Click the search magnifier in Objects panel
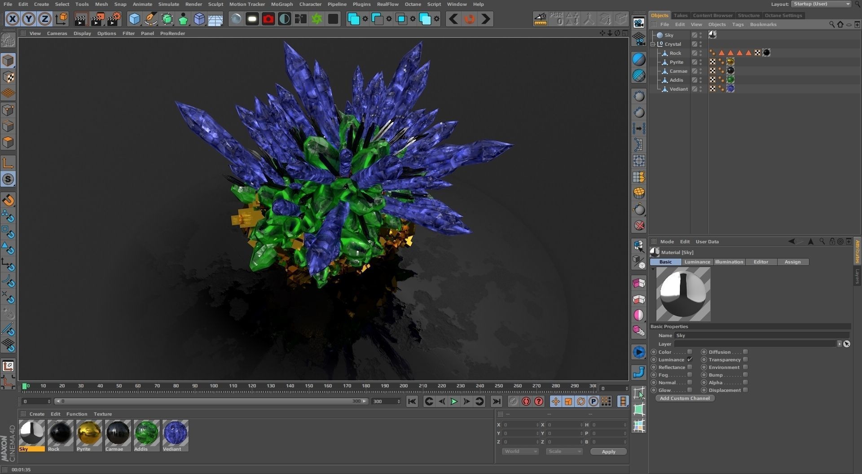 click(x=832, y=25)
